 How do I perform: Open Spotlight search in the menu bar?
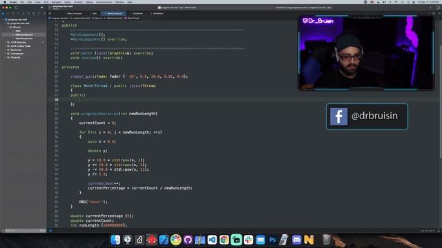coord(408,2)
